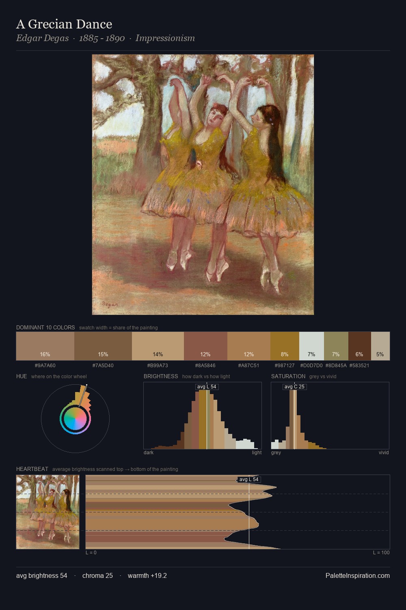Screen dimensions: 406x610
Task: Click the heartbeat brightness profile chart
Action: (238, 512)
